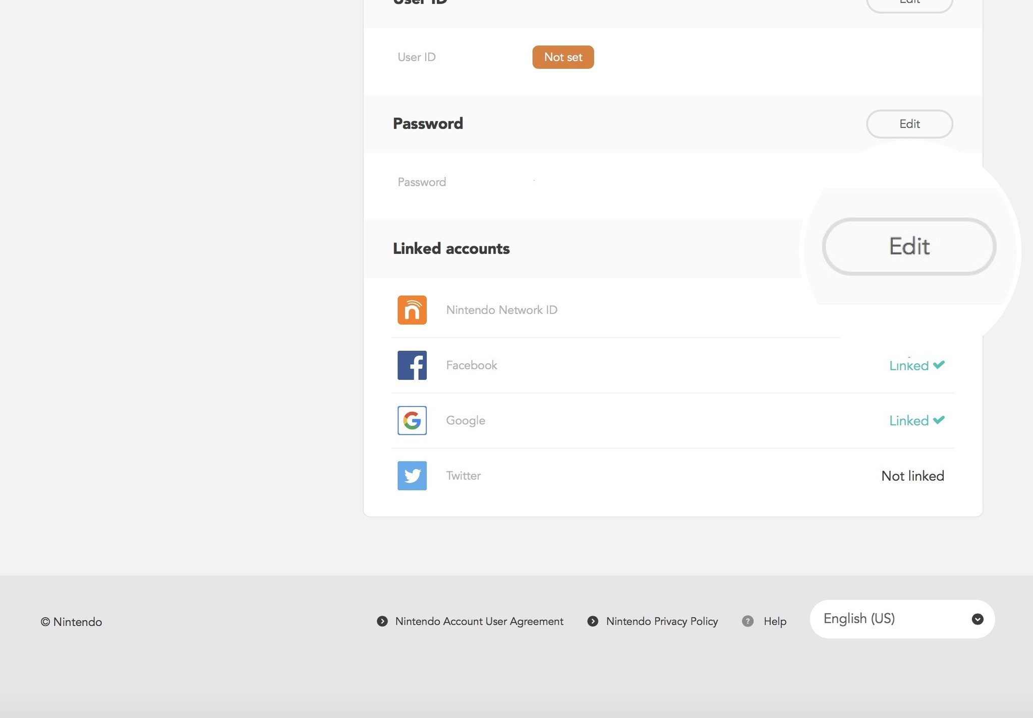Click the Twitter account icon
Viewport: 1033px width, 718px height.
point(412,476)
